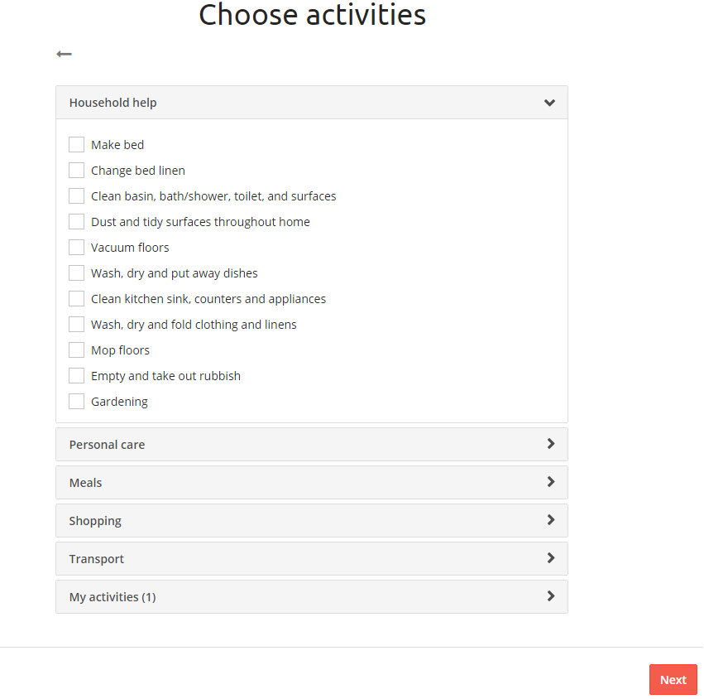Select Change bed linen checkbox

pos(76,171)
